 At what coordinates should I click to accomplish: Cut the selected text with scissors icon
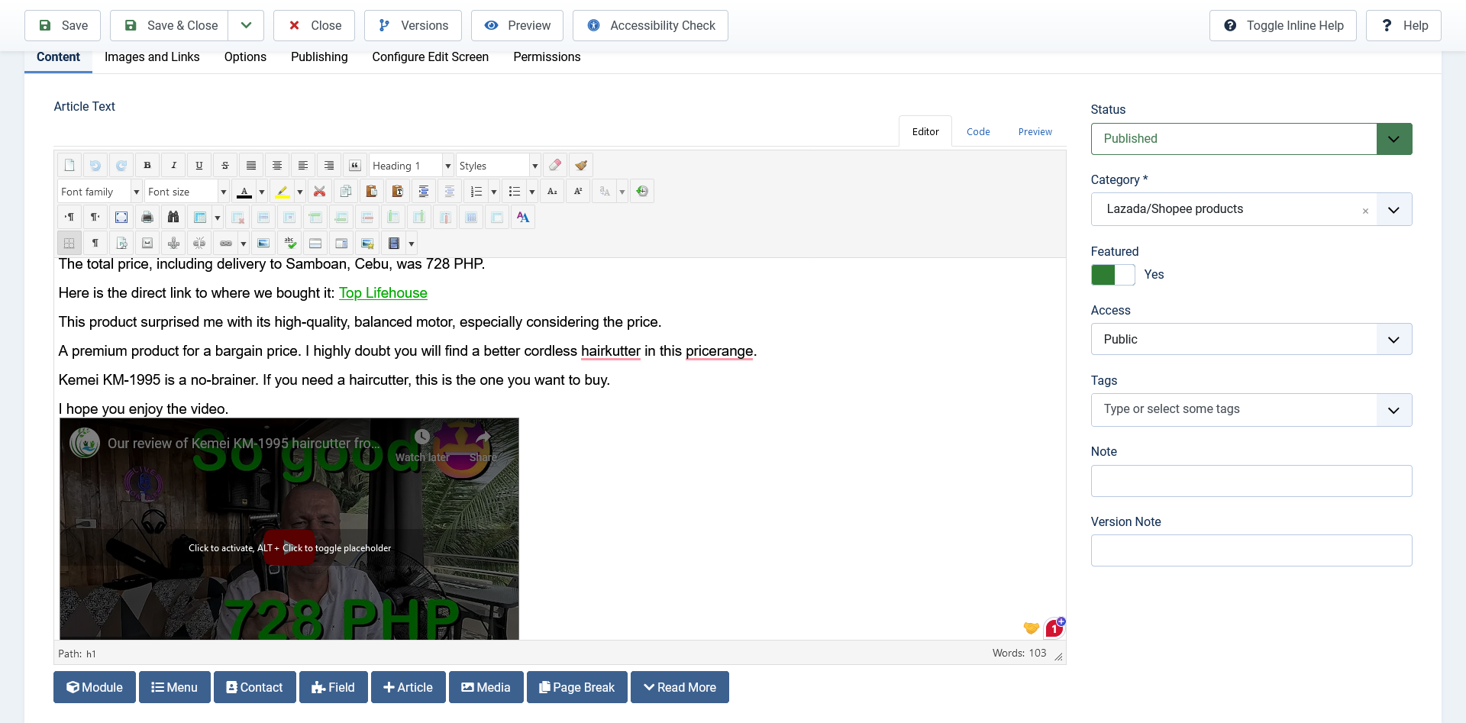pos(320,192)
